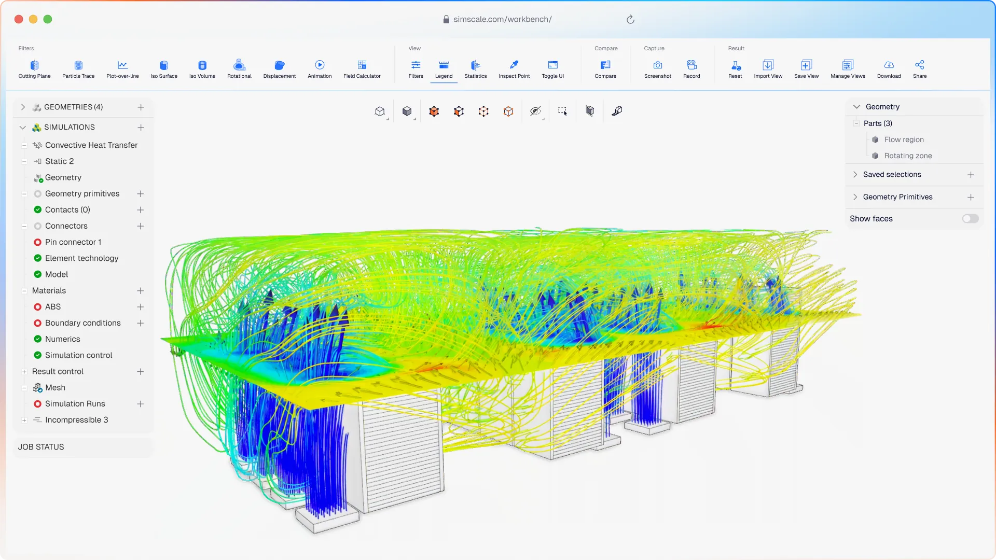Screen dimensions: 996x560
Task: Collapse the SIMULATIONS section
Action: [23, 127]
